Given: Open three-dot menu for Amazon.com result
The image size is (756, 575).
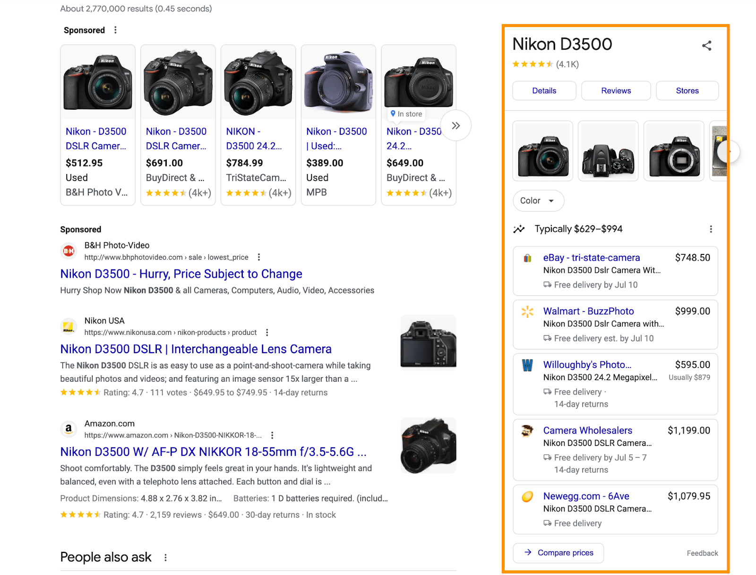Looking at the screenshot, I should [272, 435].
